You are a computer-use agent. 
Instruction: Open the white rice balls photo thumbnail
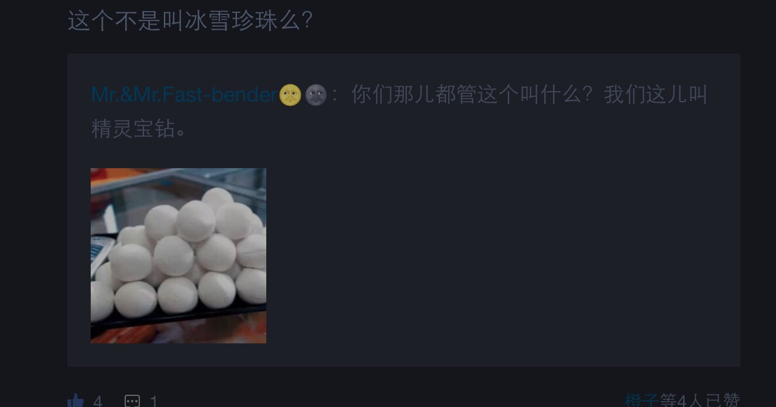[x=178, y=256]
